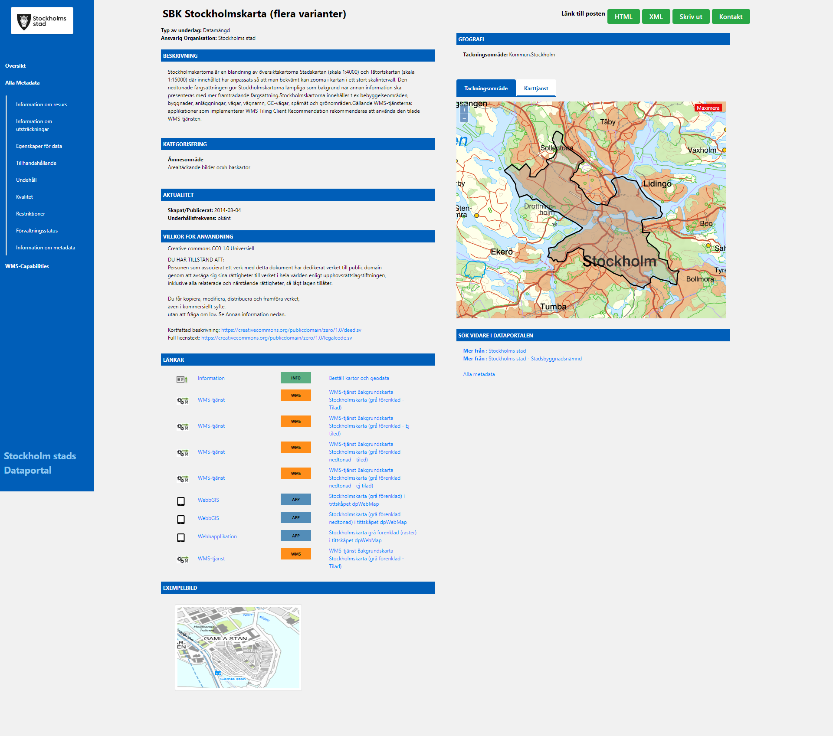Click the green INFO badge
This screenshot has width=833, height=736.
pyautogui.click(x=296, y=378)
